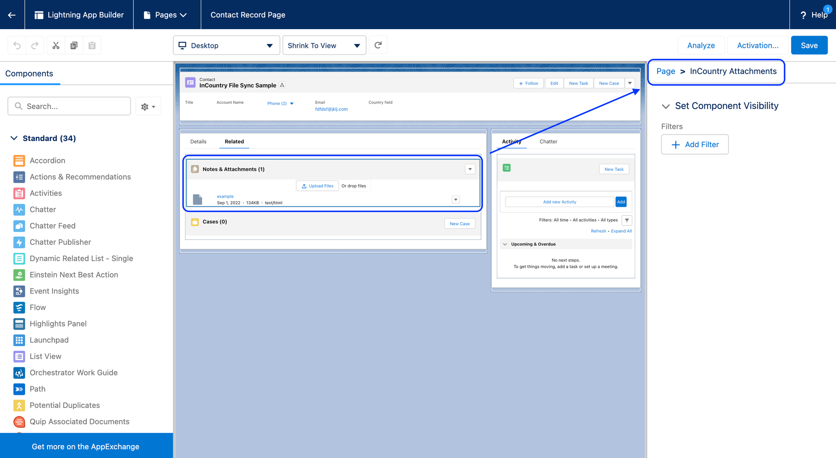Open the Help menu
The image size is (836, 458).
(813, 15)
